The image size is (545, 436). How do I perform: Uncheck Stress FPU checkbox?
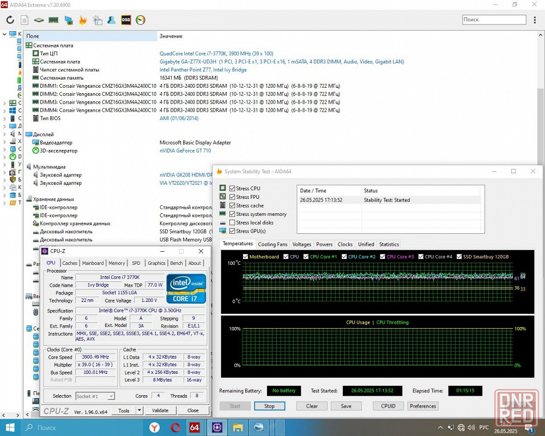pos(232,197)
